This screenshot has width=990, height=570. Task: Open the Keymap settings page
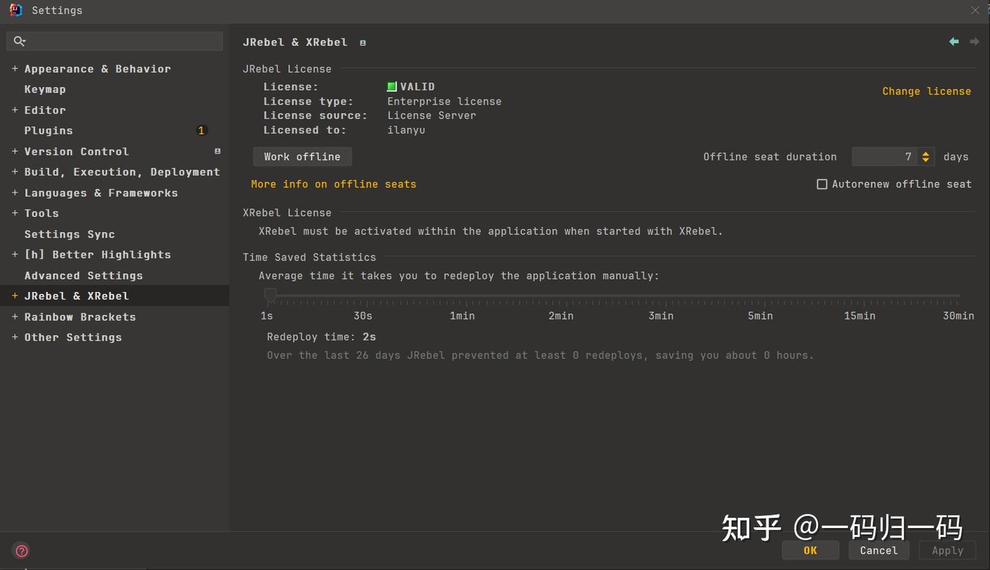point(45,89)
